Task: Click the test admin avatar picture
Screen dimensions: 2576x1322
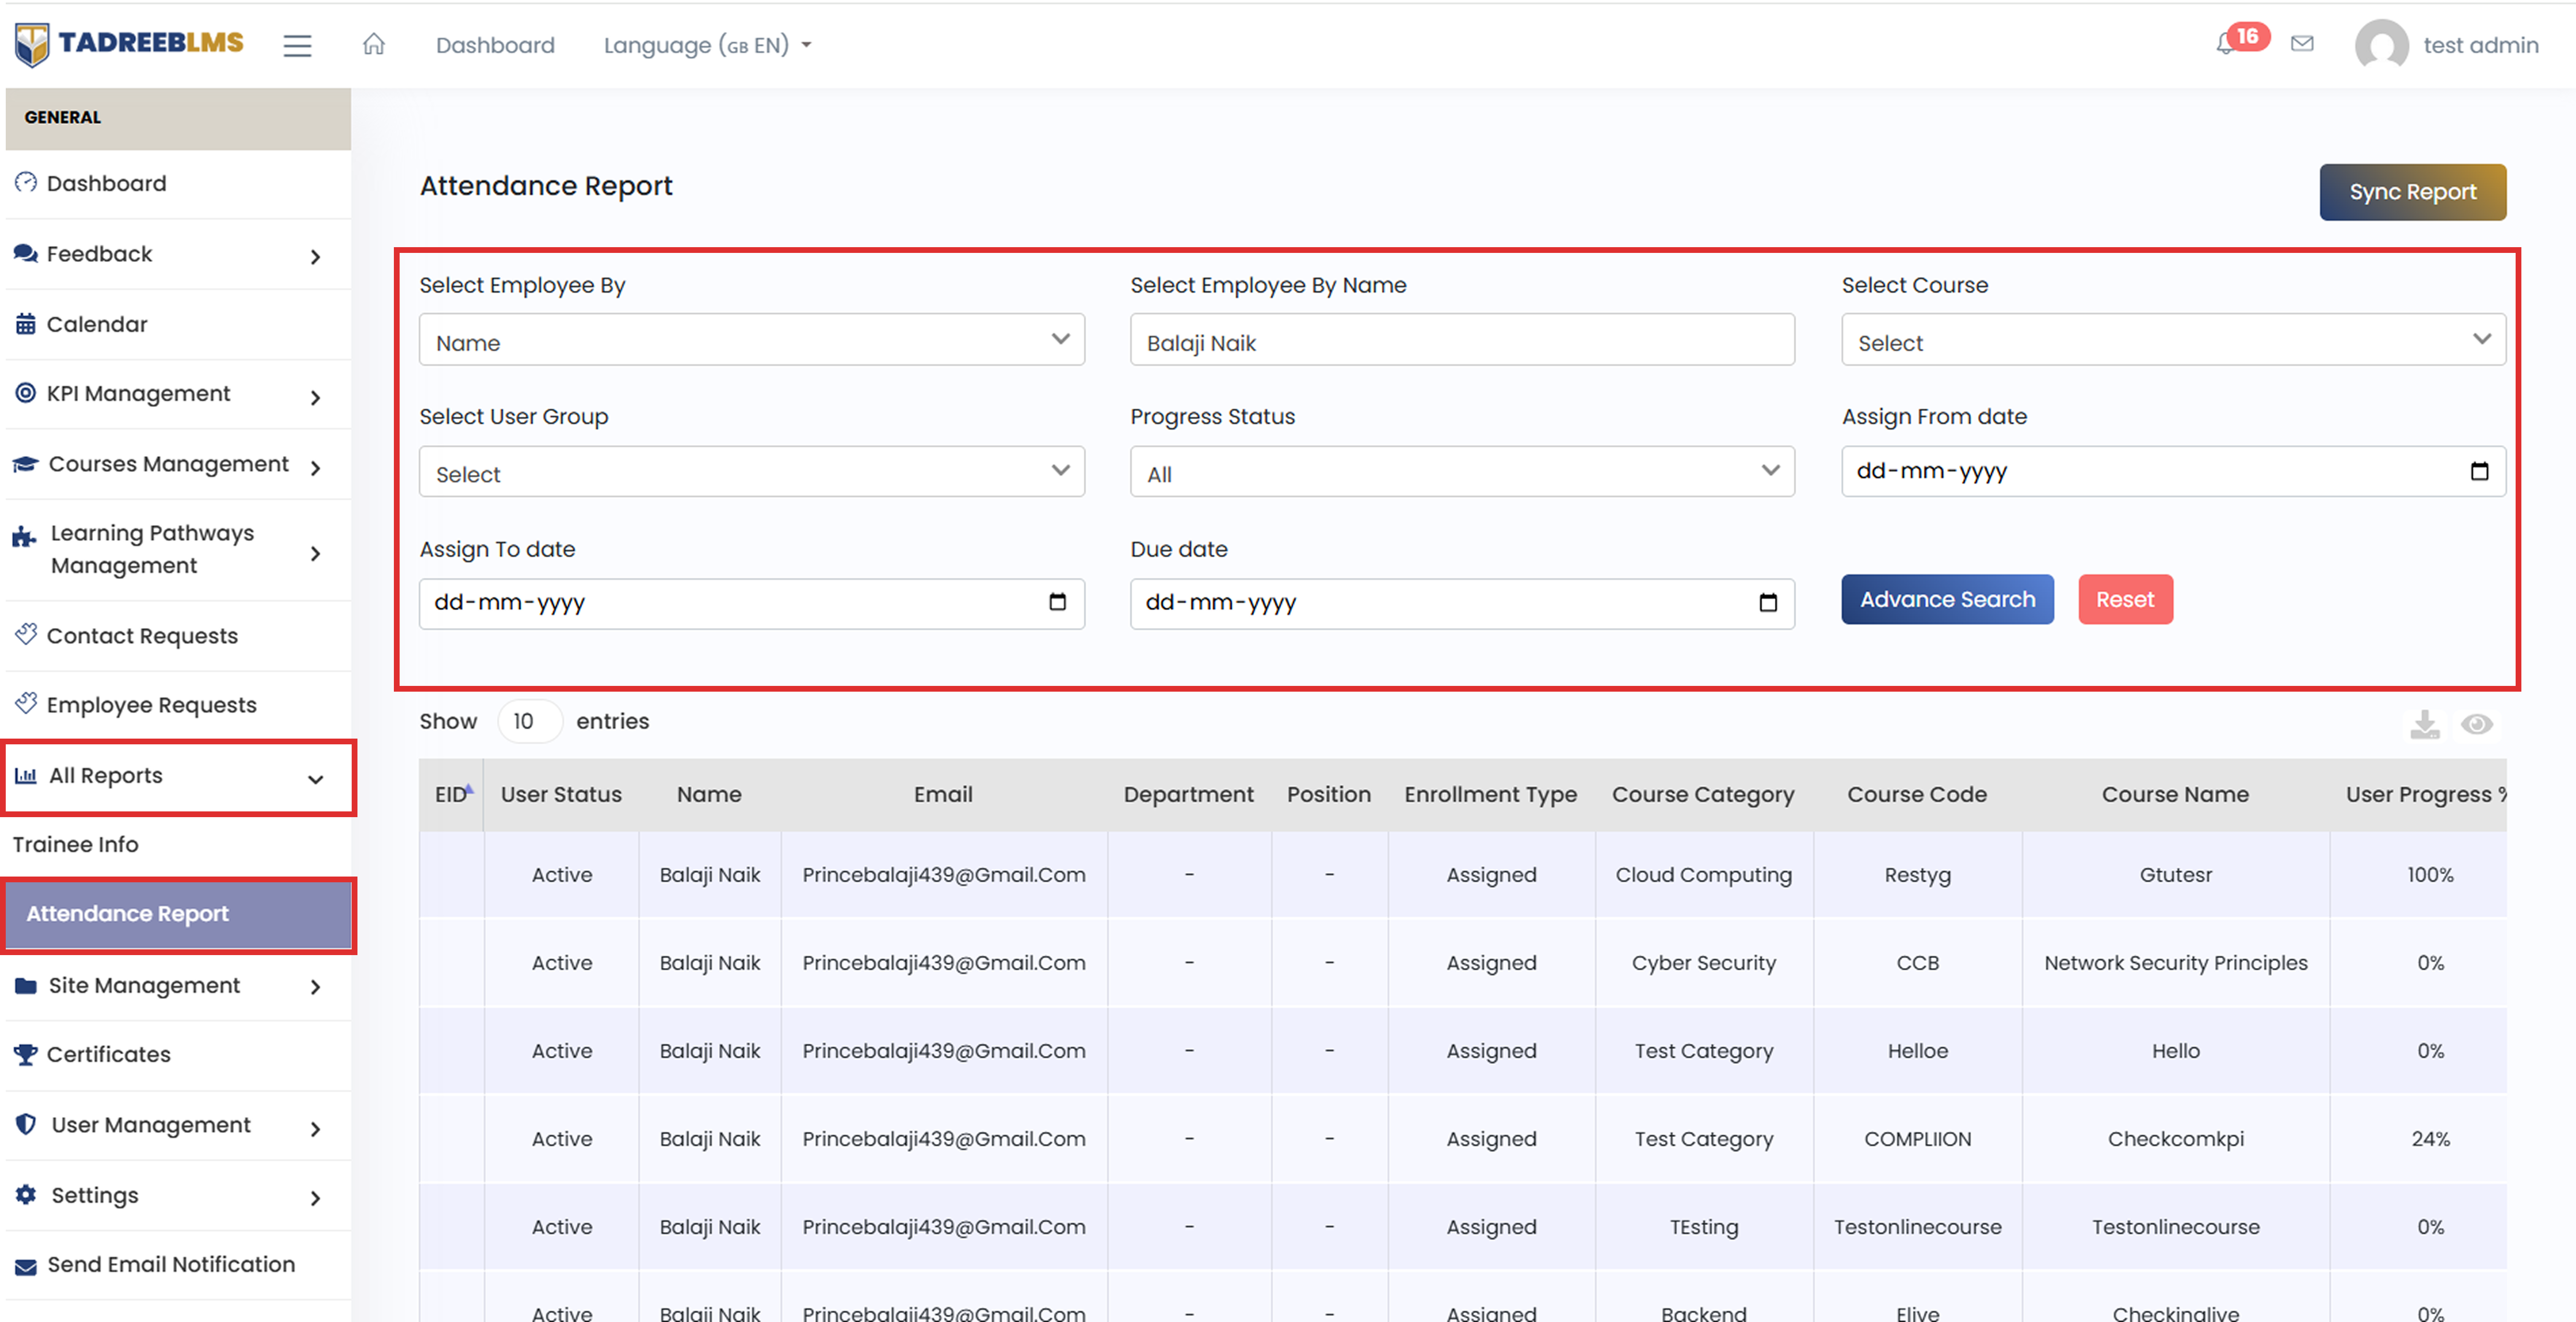Action: (2382, 45)
